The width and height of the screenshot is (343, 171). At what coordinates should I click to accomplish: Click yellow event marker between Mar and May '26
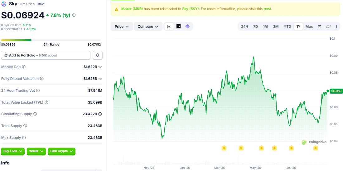(241, 148)
